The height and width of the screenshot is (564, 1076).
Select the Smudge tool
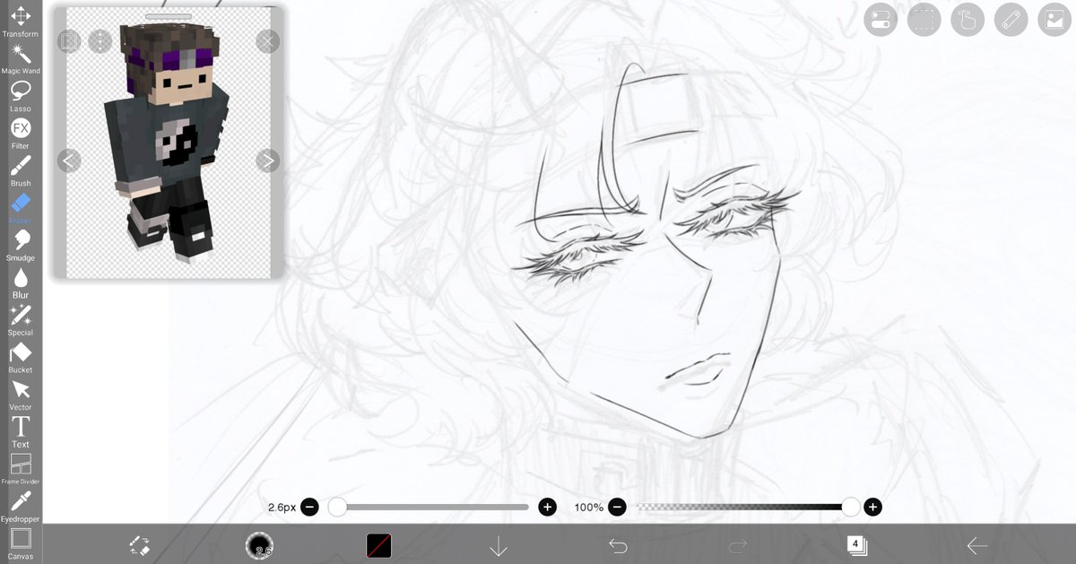click(21, 245)
